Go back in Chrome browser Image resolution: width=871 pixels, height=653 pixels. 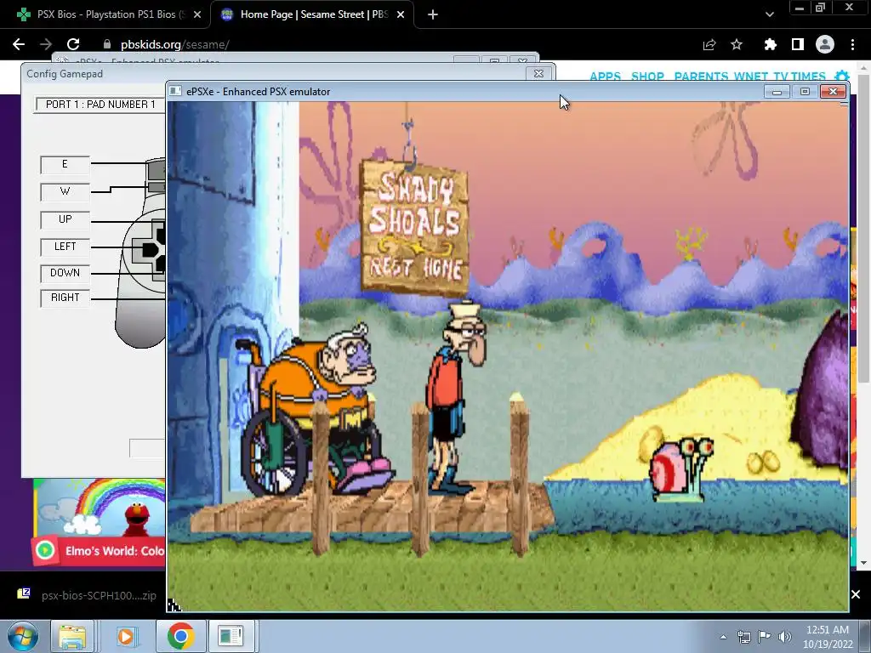coord(19,44)
